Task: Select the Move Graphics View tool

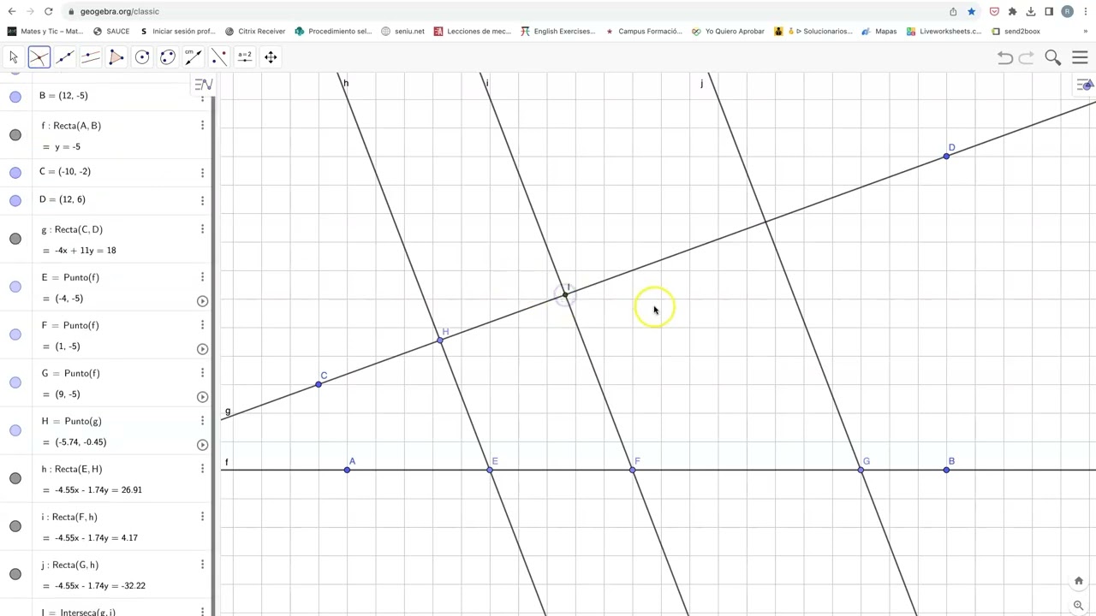Action: [x=271, y=56]
